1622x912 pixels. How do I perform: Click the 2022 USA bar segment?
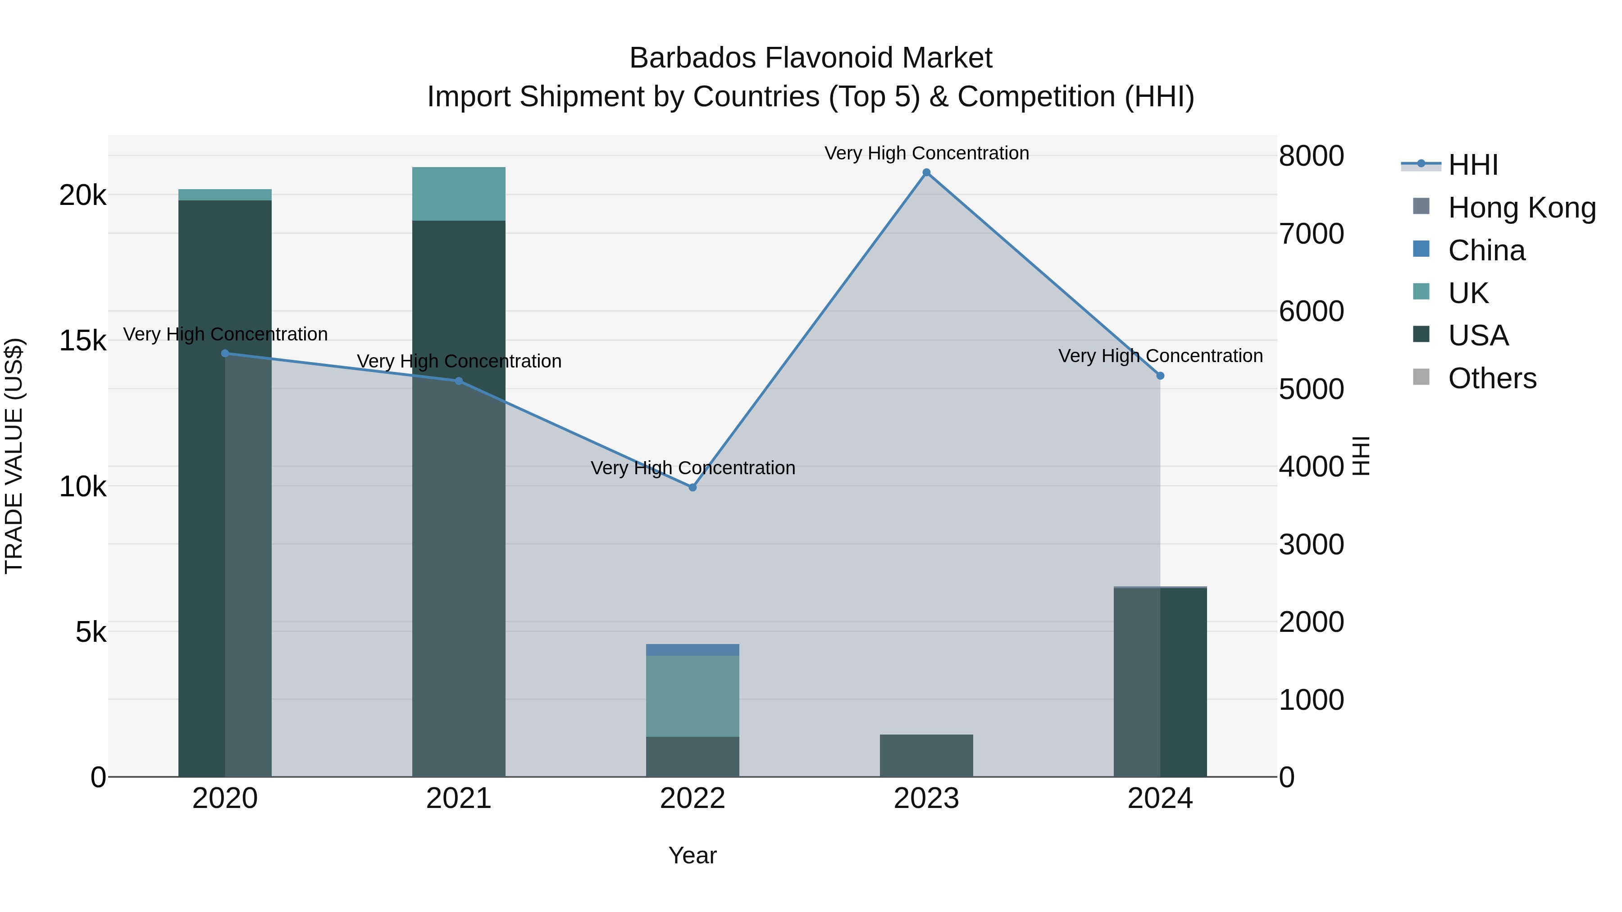(693, 757)
